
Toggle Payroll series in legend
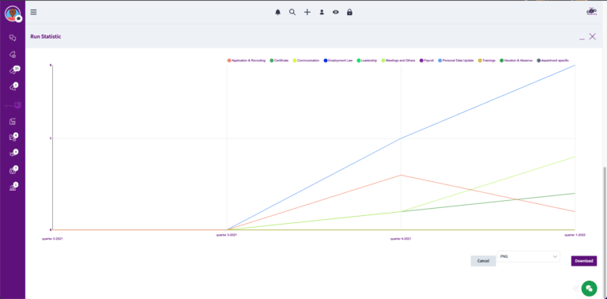pyautogui.click(x=427, y=60)
